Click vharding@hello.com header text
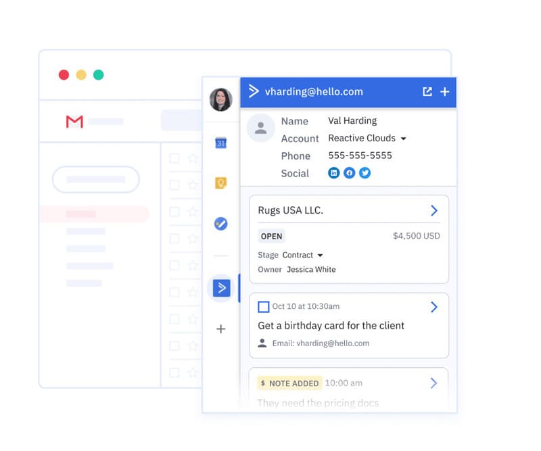The image size is (541, 451). (314, 91)
